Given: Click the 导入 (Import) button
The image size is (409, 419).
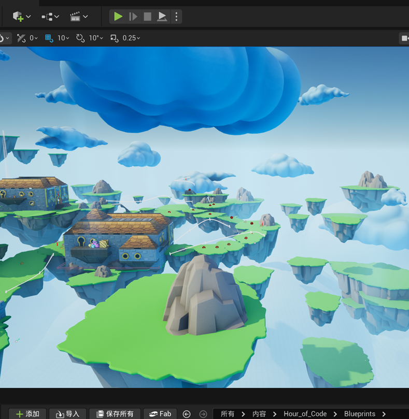Looking at the screenshot, I should pyautogui.click(x=67, y=414).
